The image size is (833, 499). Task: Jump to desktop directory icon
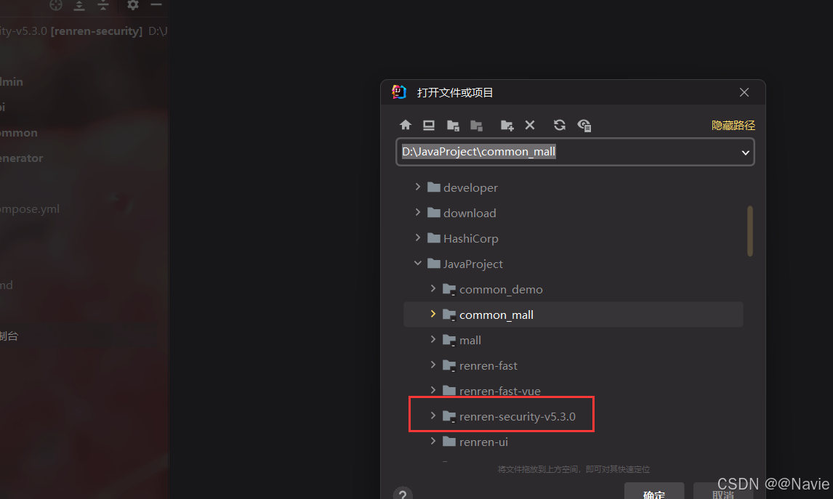point(429,125)
